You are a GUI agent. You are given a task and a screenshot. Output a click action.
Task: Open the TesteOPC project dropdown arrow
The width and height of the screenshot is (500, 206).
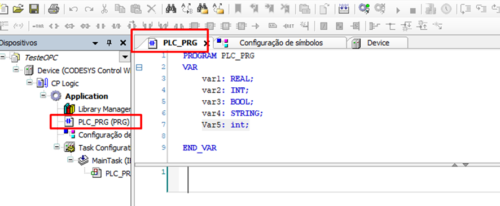coord(125,57)
